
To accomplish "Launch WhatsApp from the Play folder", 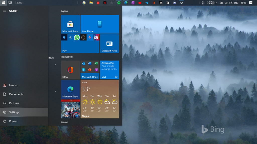I will 77,37.
